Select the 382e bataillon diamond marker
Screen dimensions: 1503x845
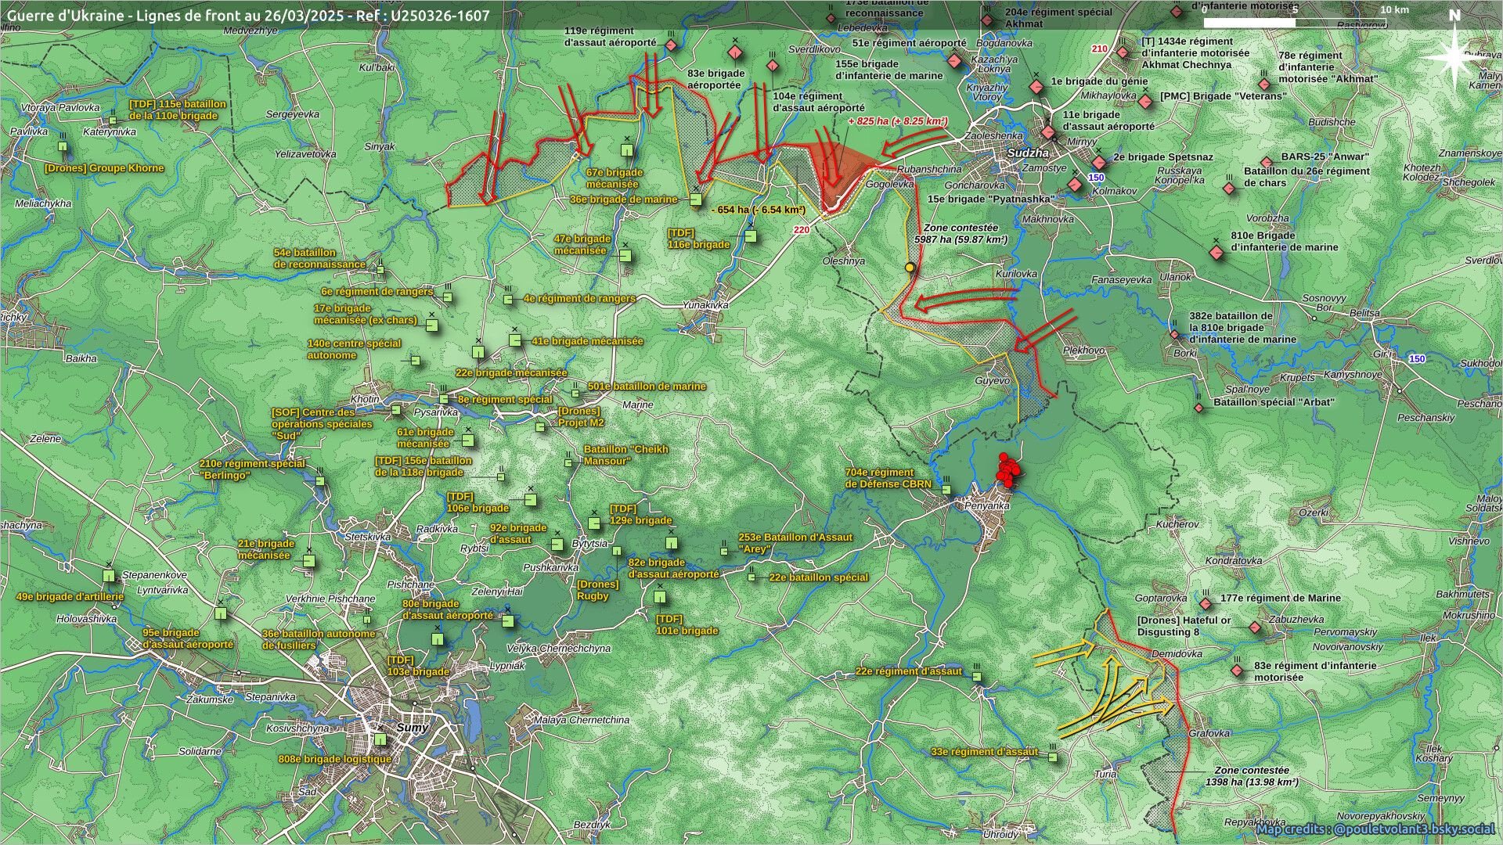point(1174,335)
